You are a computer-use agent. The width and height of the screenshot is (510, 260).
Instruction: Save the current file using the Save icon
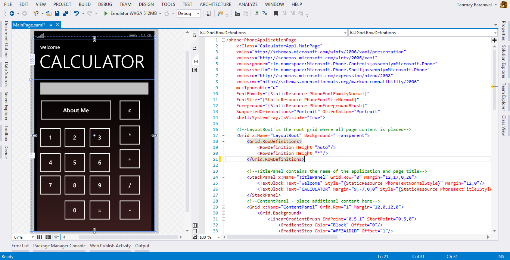[57, 13]
